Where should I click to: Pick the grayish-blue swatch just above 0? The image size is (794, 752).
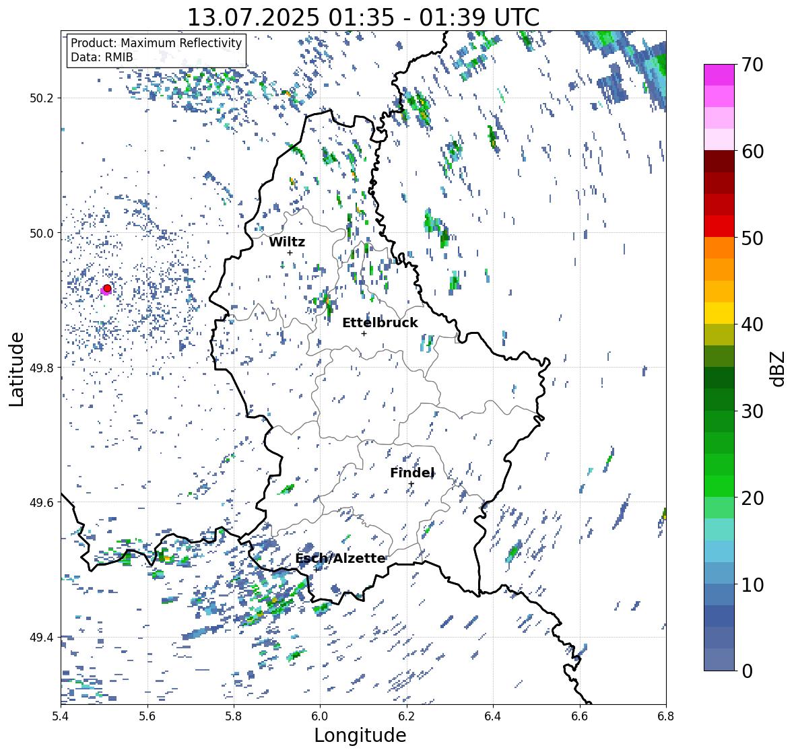tap(719, 659)
